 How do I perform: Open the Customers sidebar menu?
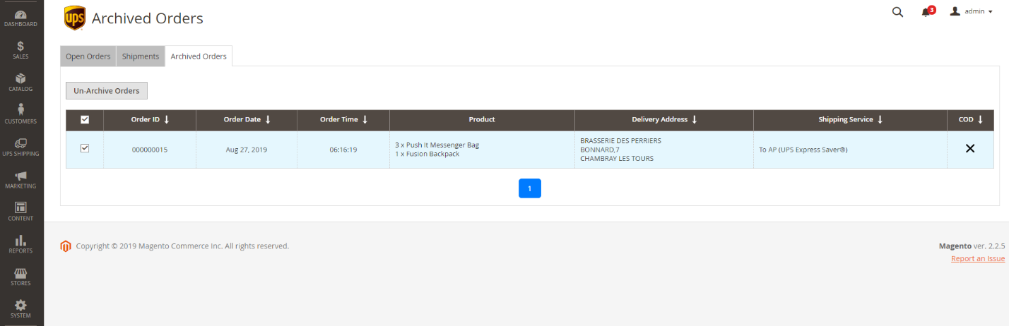pos(20,115)
